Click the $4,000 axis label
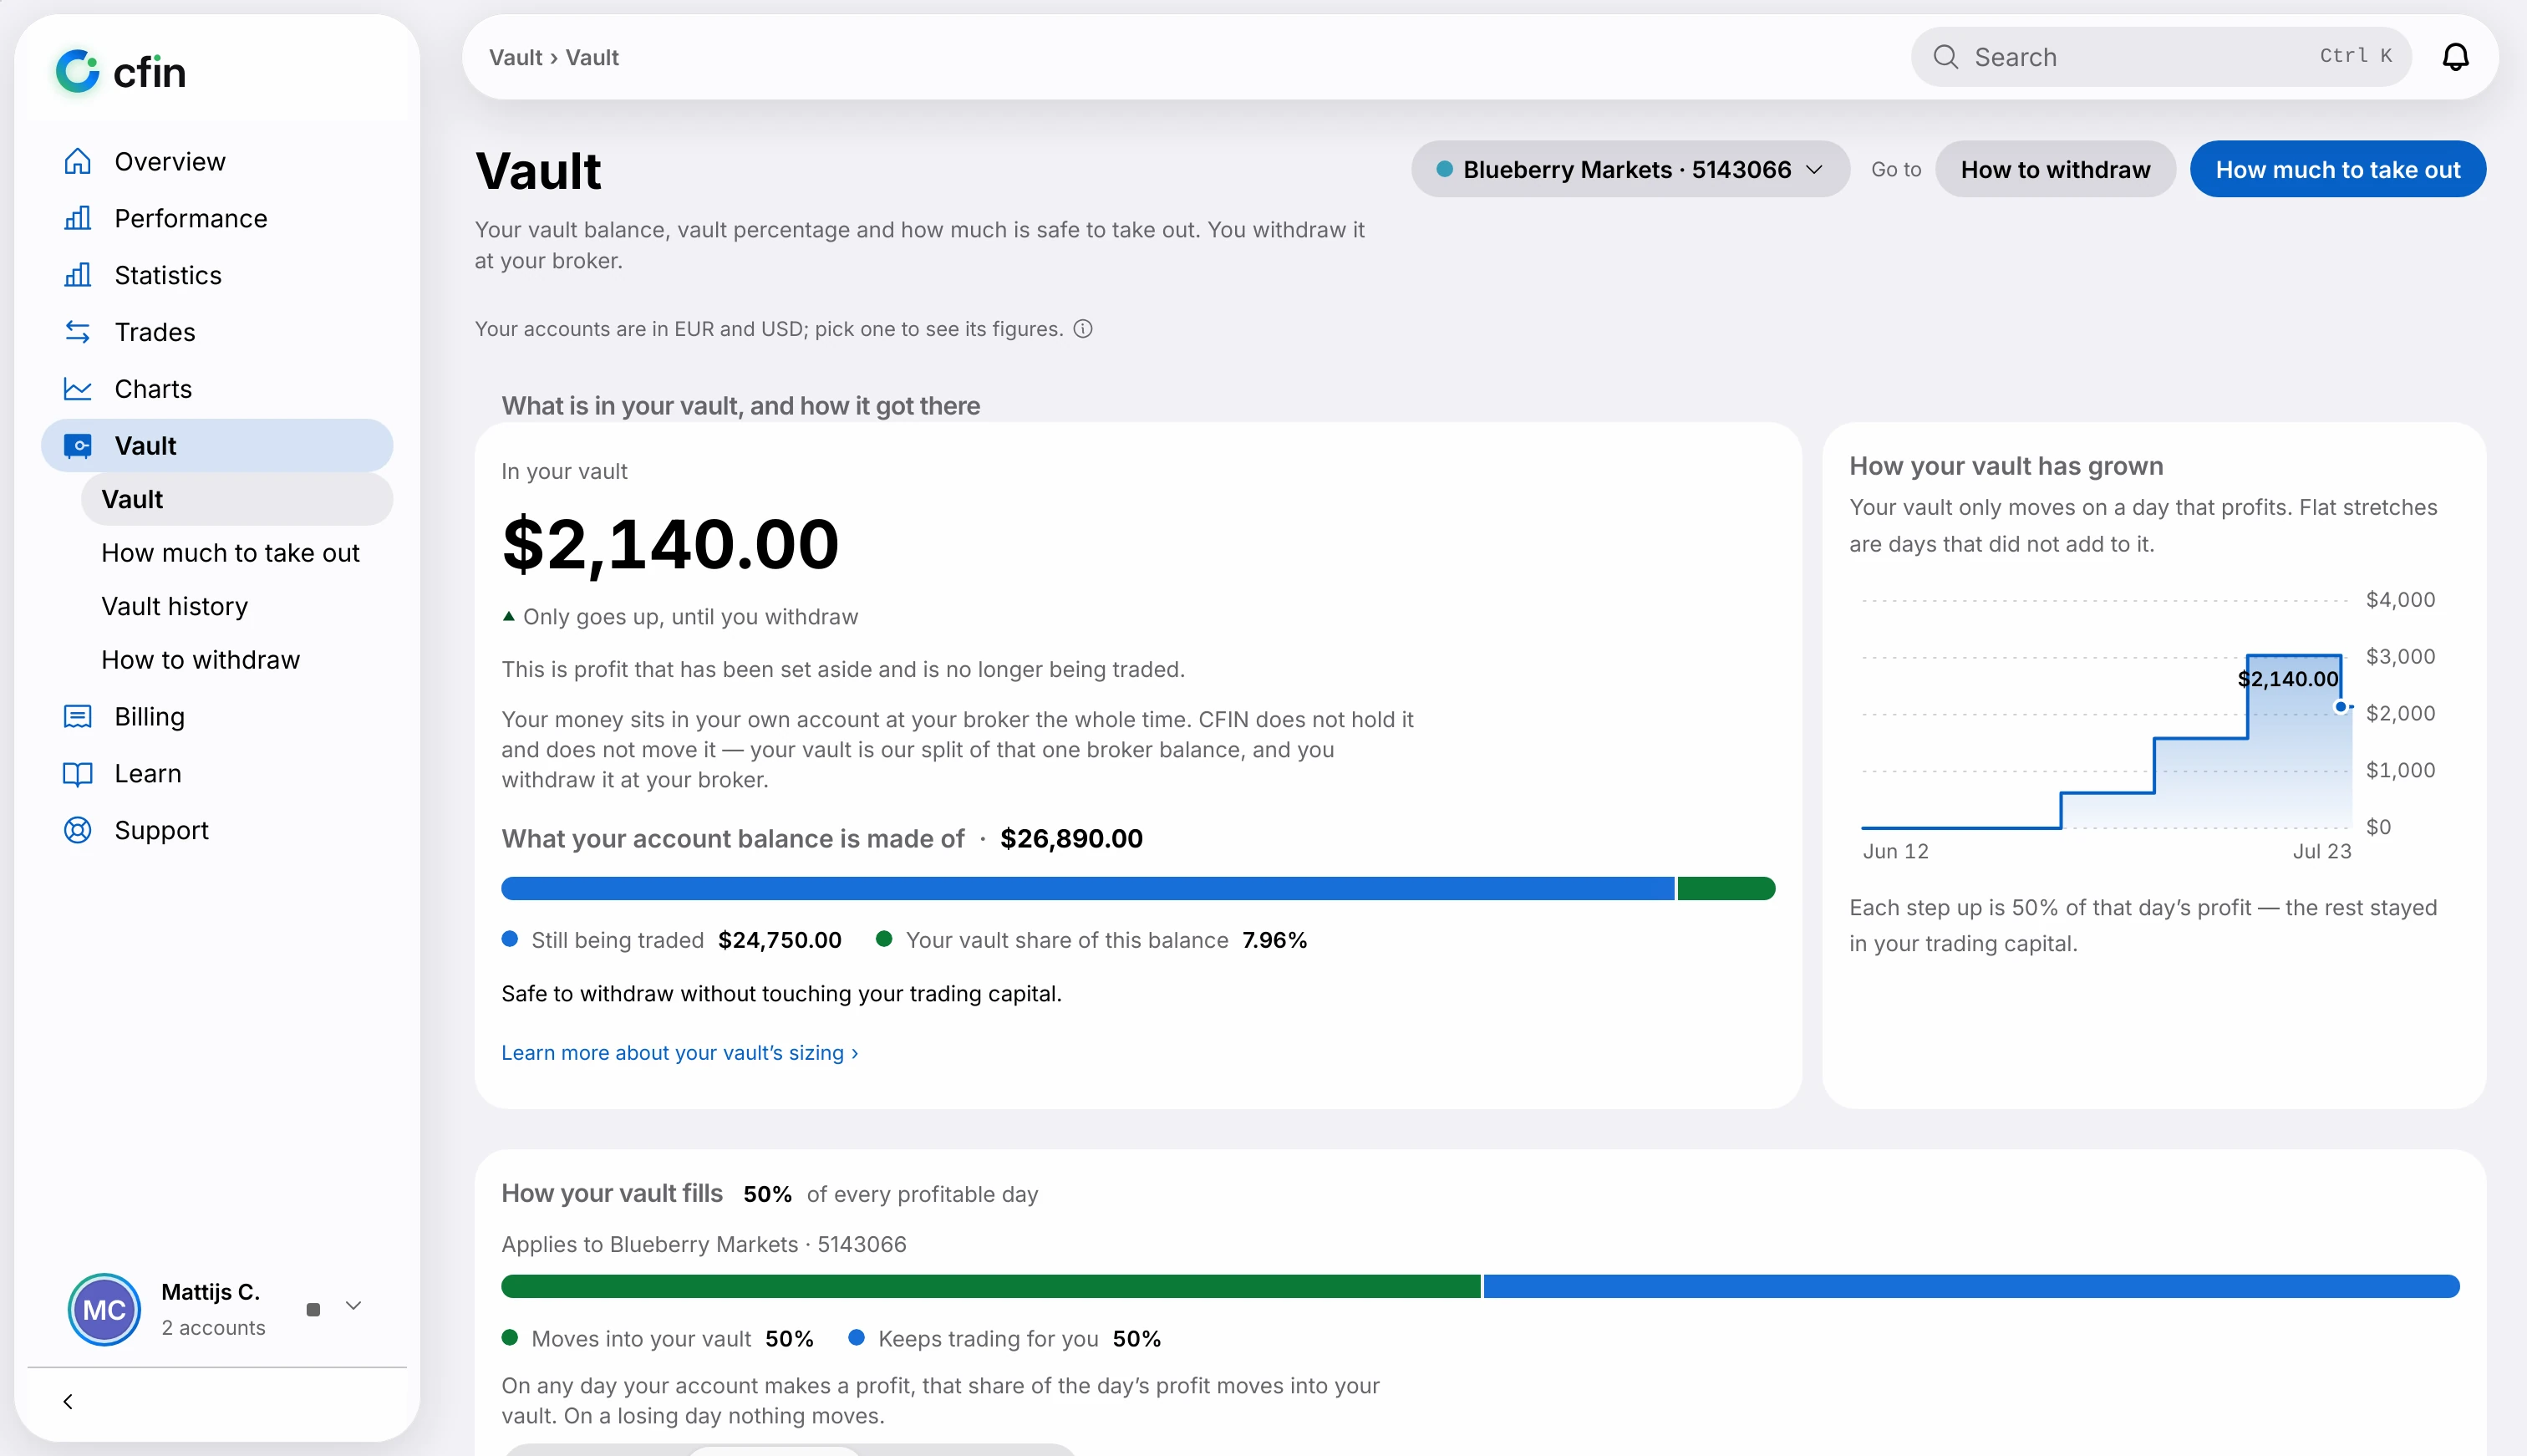The image size is (2527, 1456). tap(2400, 599)
